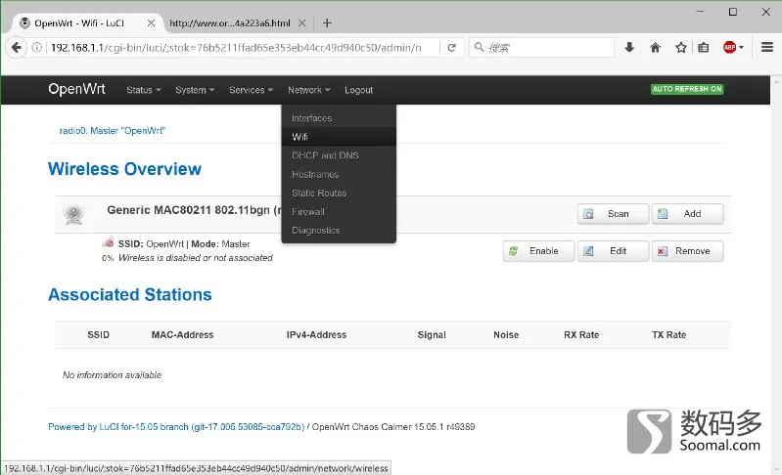Click the Wireless Overview heading

(x=124, y=169)
